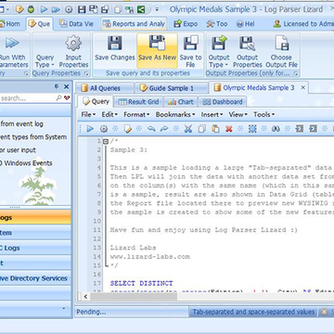This screenshot has height=334, width=334.
Task: Switch to the Reports and Analysis ribbon tab
Action: tap(134, 24)
